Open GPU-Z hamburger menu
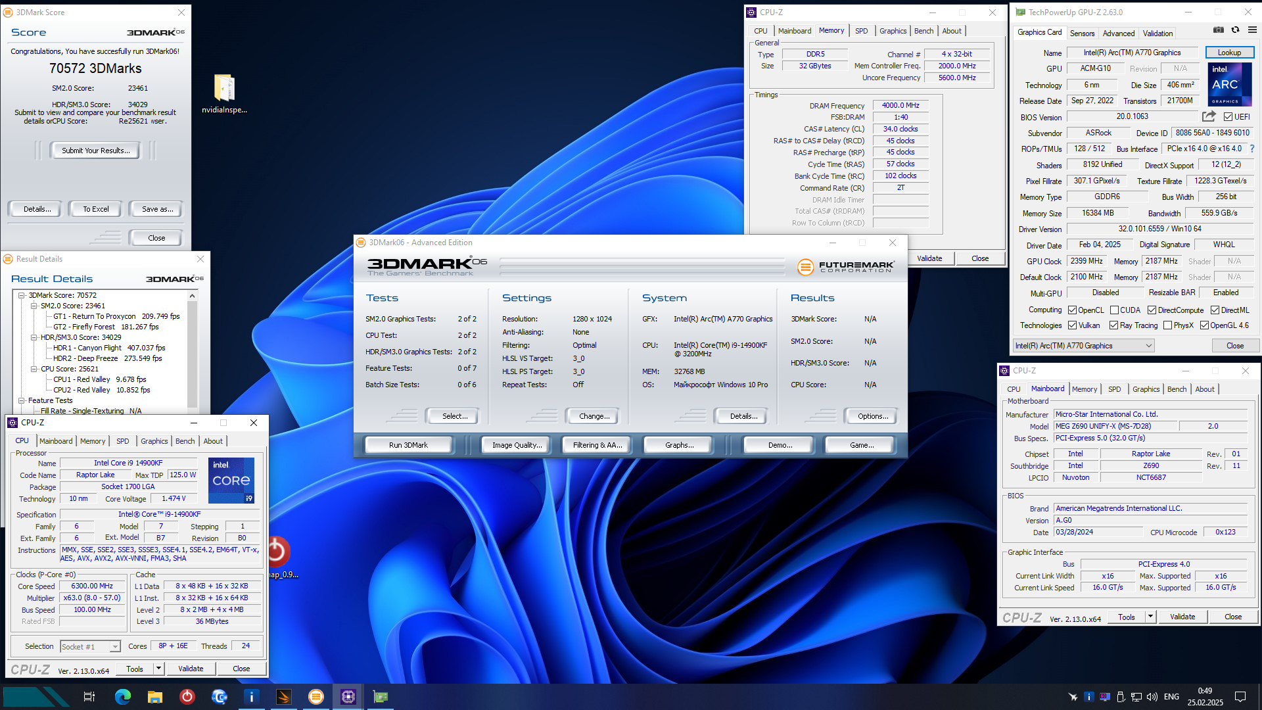Image resolution: width=1262 pixels, height=710 pixels. point(1252,30)
